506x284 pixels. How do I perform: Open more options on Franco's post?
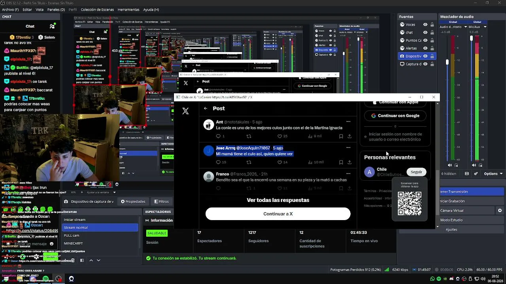(348, 173)
